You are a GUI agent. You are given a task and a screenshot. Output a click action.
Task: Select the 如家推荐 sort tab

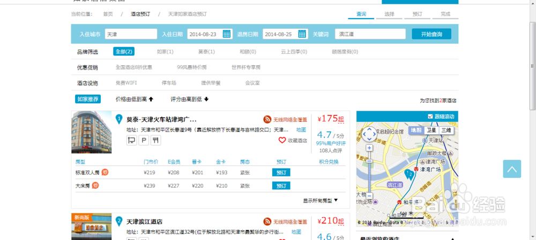[x=88, y=99]
